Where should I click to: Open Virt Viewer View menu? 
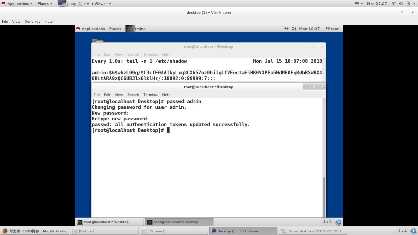[x=16, y=21]
